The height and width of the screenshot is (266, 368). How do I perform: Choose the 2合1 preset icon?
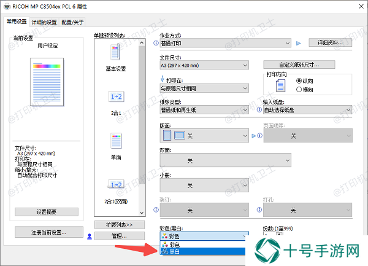pyautogui.click(x=116, y=96)
